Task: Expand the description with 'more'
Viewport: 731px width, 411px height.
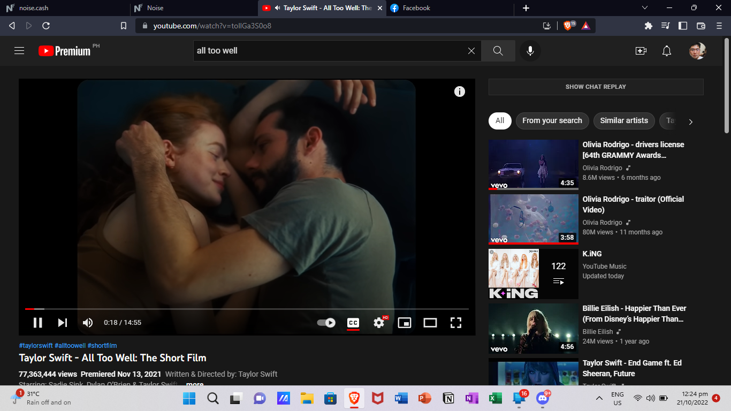Action: click(195, 384)
